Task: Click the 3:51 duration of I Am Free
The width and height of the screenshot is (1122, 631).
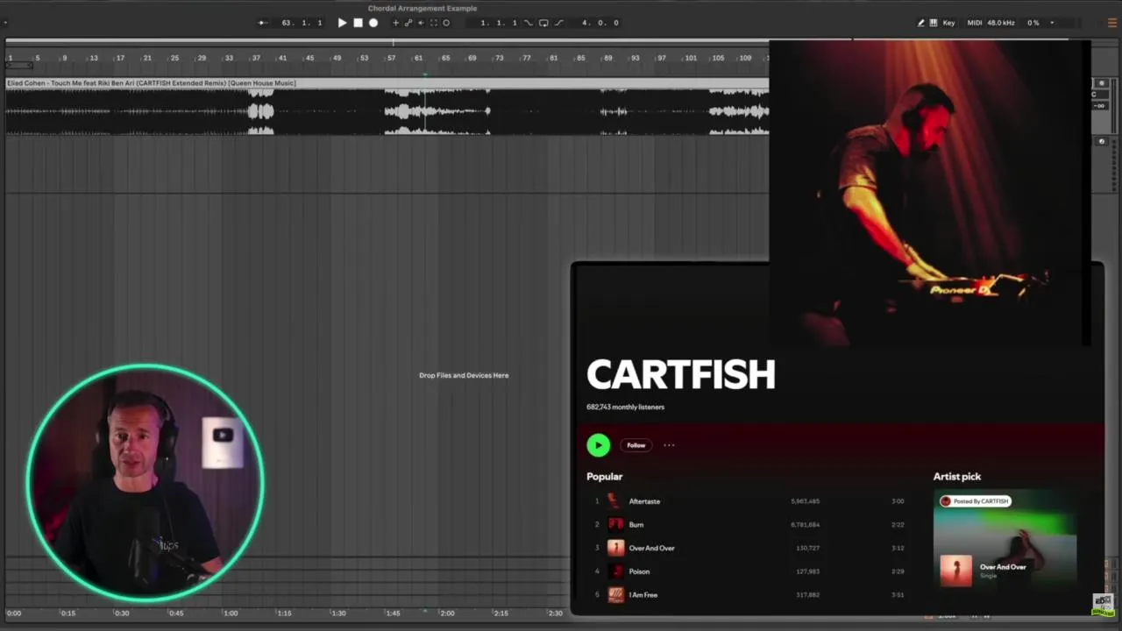Action: point(897,595)
